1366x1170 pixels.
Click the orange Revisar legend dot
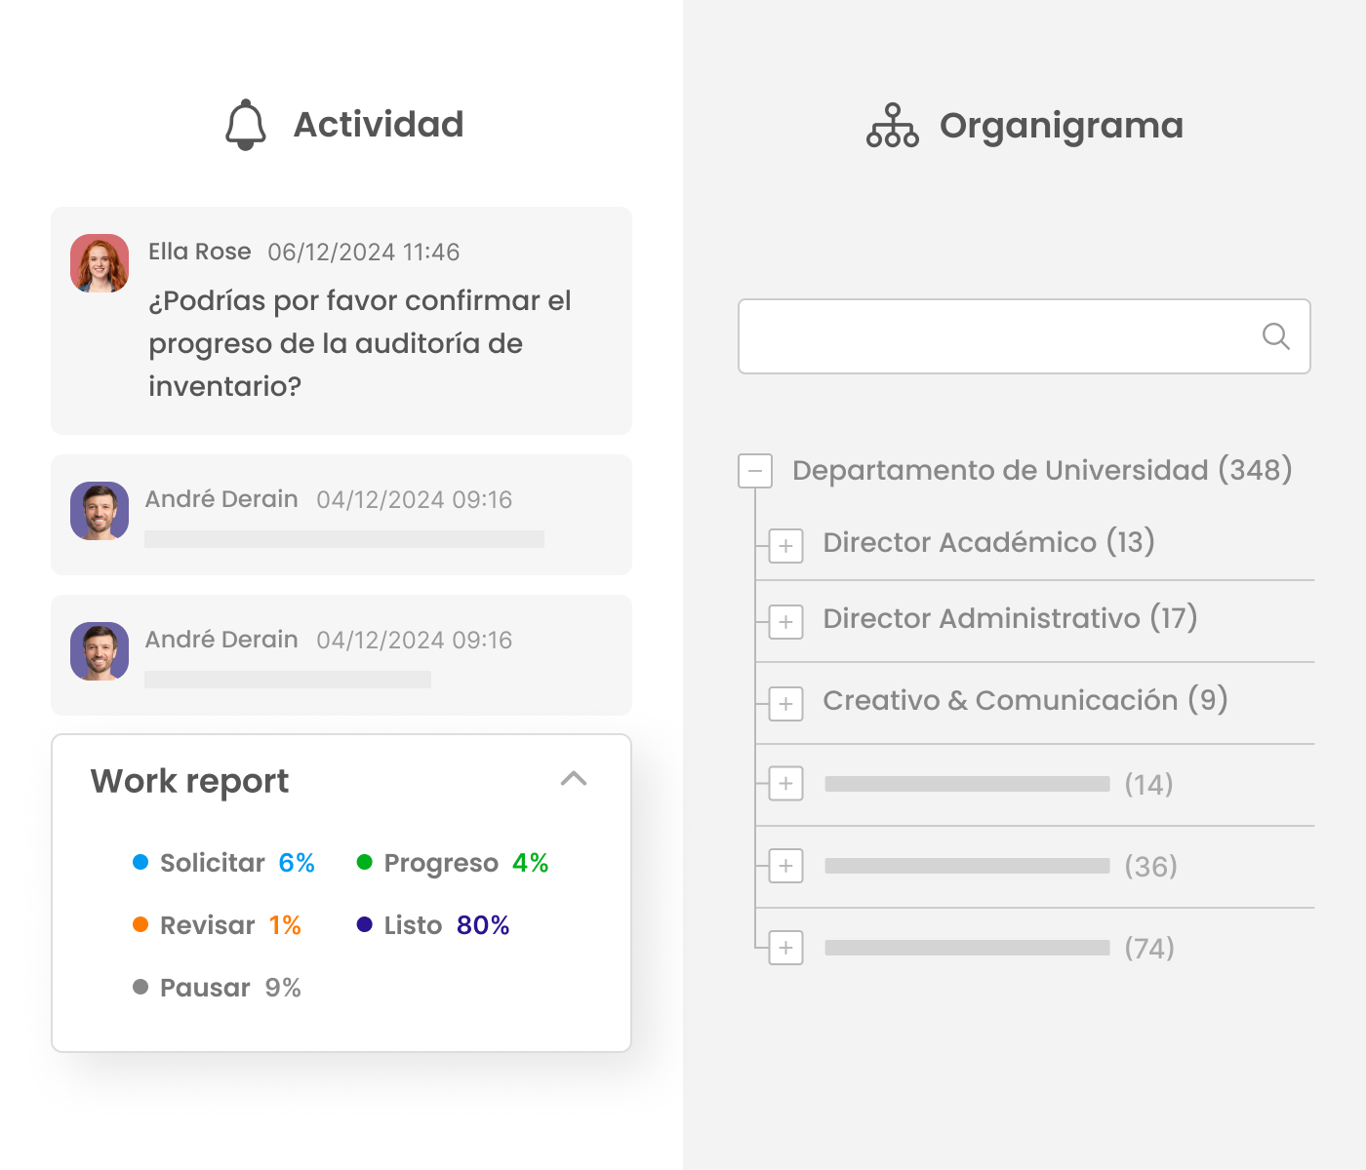[141, 924]
